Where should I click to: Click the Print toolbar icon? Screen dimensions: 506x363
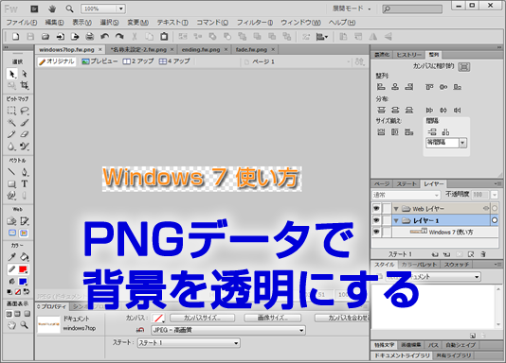[89, 37]
